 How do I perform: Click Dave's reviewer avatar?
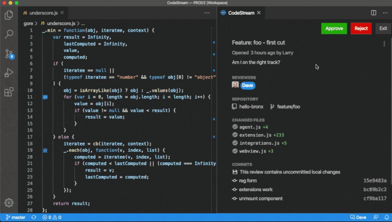[235, 85]
